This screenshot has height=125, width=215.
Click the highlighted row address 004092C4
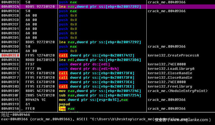[x=10, y=7]
